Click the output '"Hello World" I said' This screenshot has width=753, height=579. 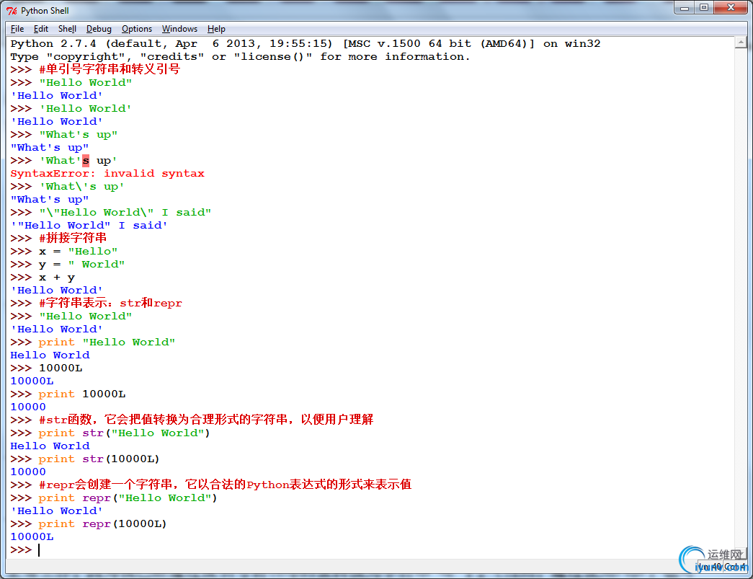[89, 226]
